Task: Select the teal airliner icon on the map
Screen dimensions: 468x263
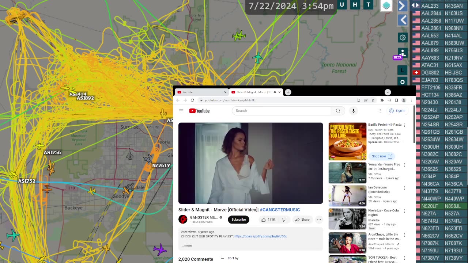Action: click(258, 58)
